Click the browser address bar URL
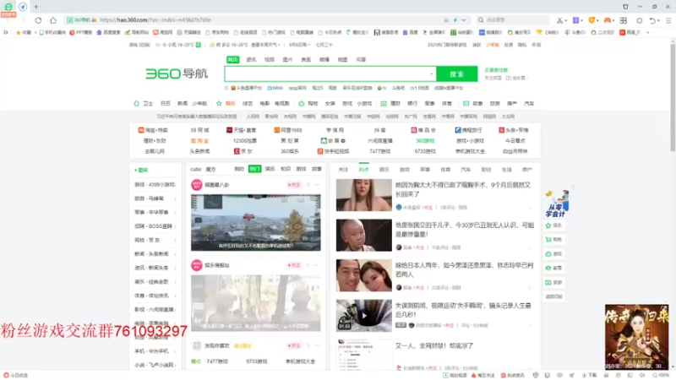This screenshot has width=676, height=380. (x=155, y=19)
